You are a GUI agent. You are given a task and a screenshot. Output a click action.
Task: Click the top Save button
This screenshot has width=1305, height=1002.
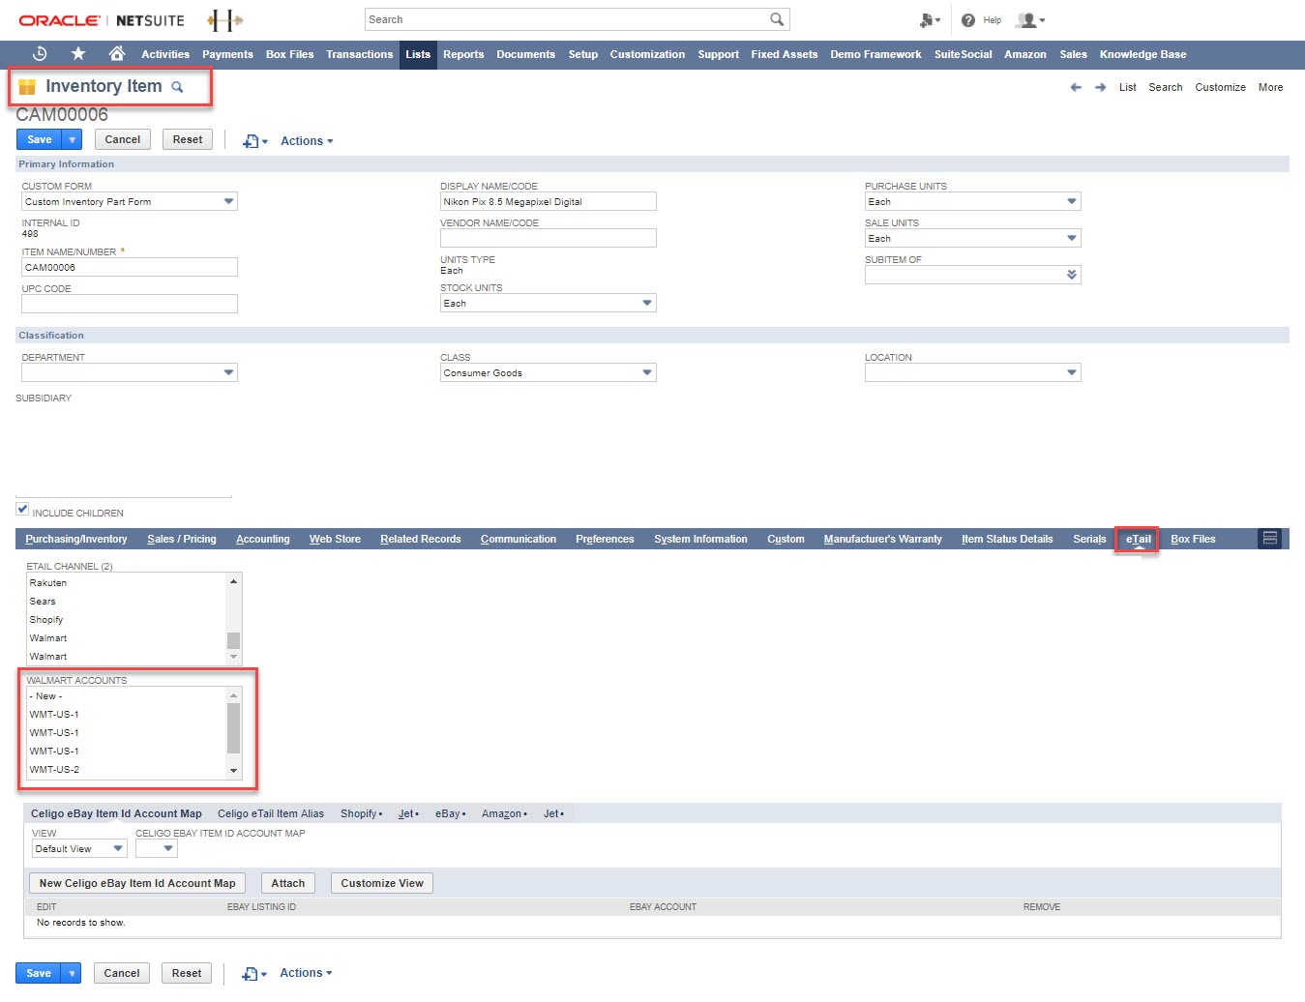(x=40, y=139)
